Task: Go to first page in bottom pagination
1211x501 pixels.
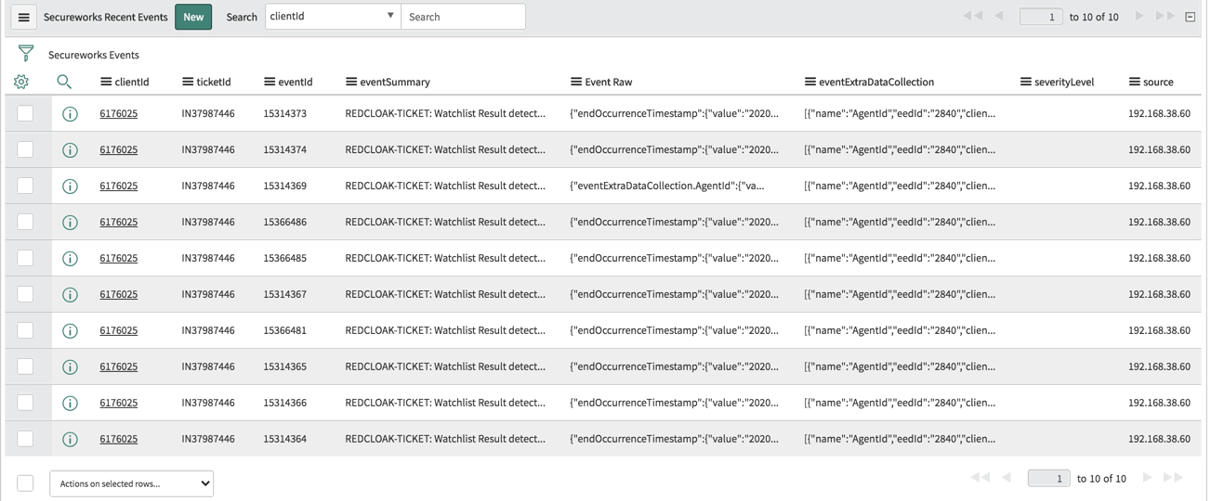Action: click(x=981, y=478)
